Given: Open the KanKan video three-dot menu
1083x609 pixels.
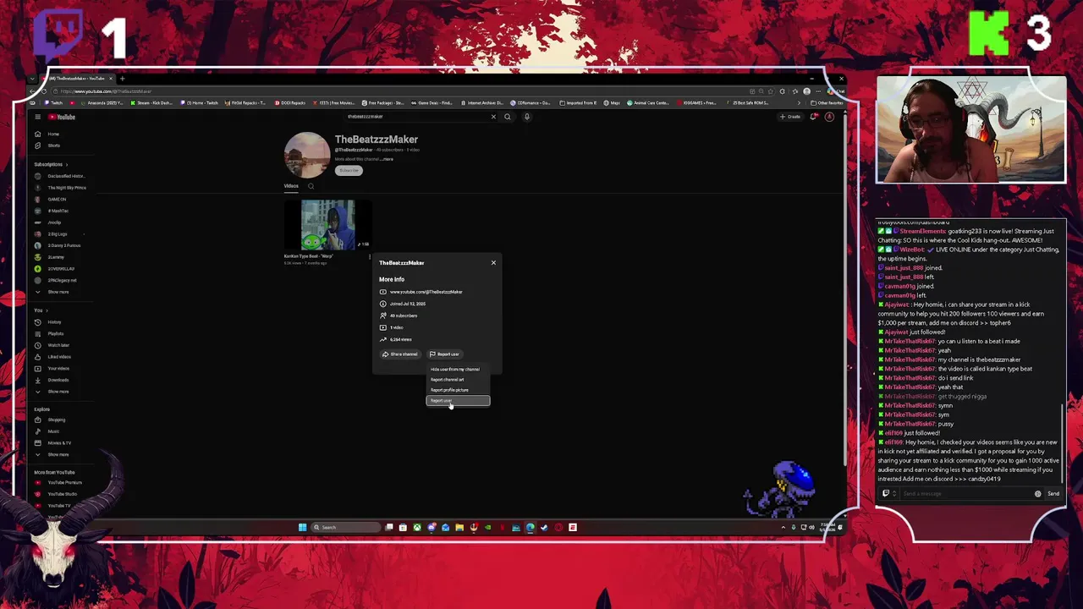Looking at the screenshot, I should pyautogui.click(x=370, y=256).
